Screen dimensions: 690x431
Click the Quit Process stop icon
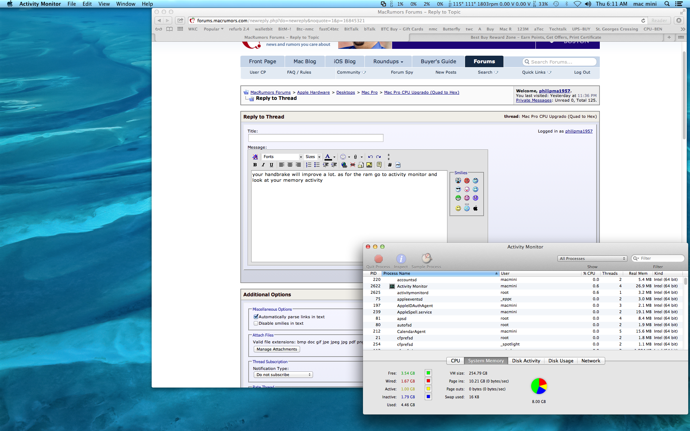click(378, 259)
